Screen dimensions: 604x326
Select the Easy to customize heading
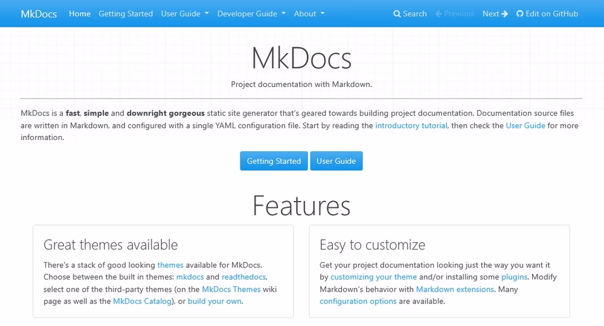373,245
